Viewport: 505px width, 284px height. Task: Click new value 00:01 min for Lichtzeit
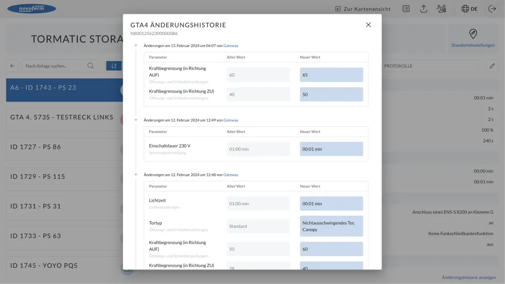(331, 204)
